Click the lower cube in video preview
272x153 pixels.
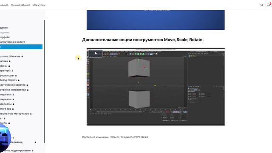tap(139, 99)
